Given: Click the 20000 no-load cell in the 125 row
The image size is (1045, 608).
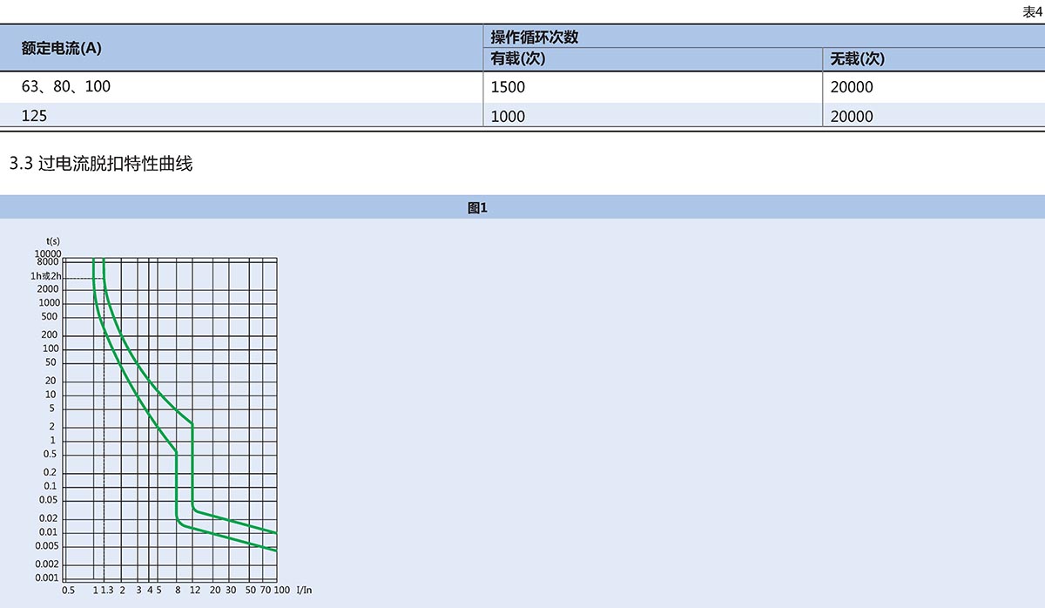Looking at the screenshot, I should [x=851, y=116].
